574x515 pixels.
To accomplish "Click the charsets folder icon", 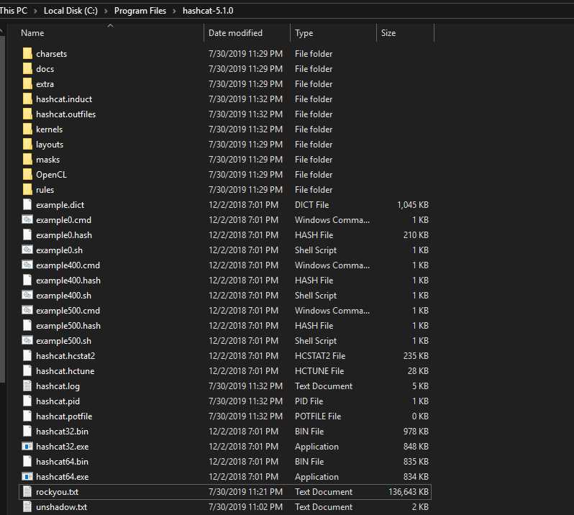I will [27, 53].
